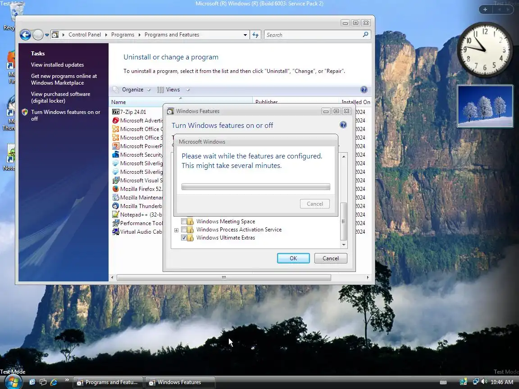Click horizontal scrollbar right arrow
519x389 pixels.
pos(368,277)
